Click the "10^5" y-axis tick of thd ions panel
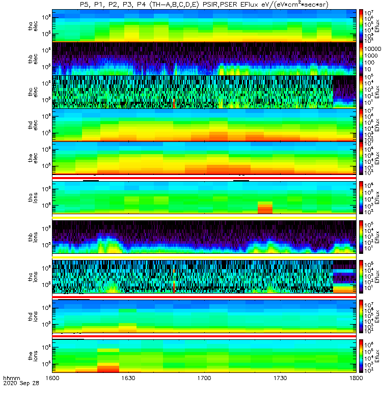382x407 pixels. click(x=46, y=324)
